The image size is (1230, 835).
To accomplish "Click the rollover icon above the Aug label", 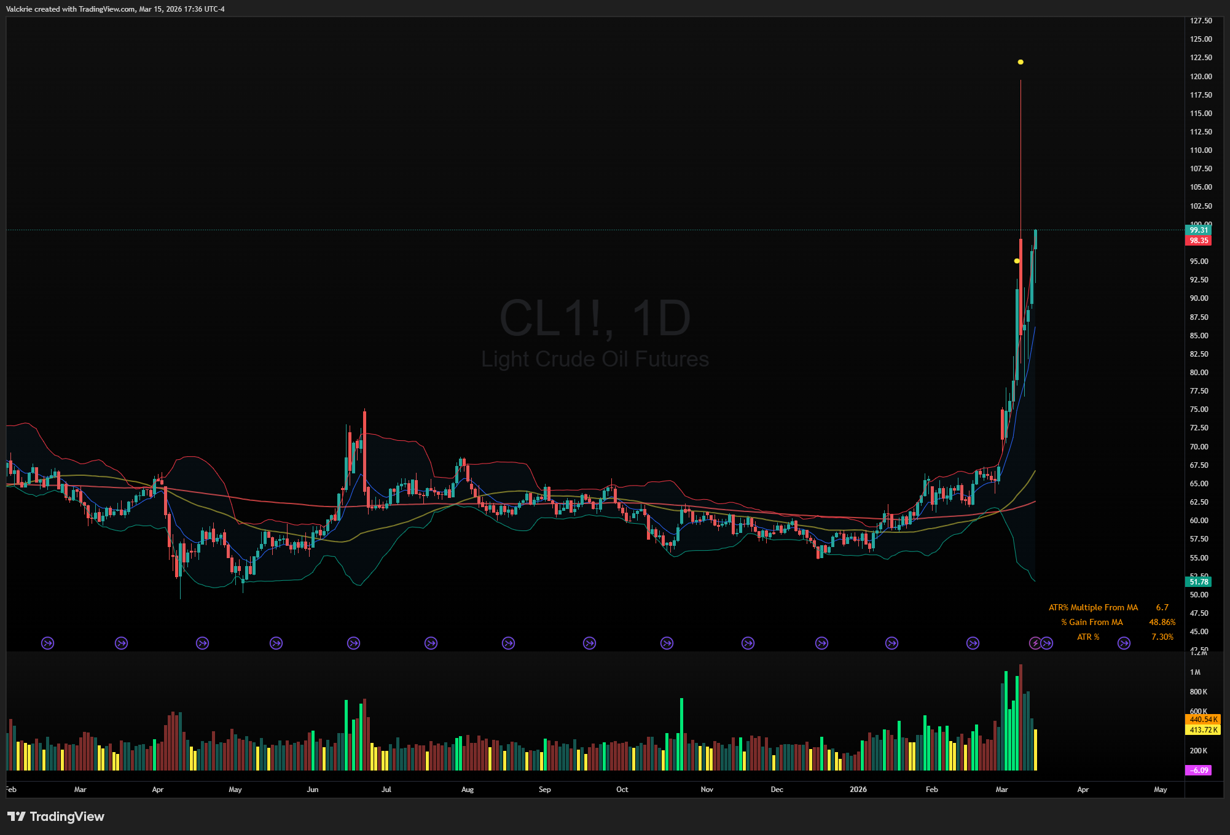I will (431, 643).
